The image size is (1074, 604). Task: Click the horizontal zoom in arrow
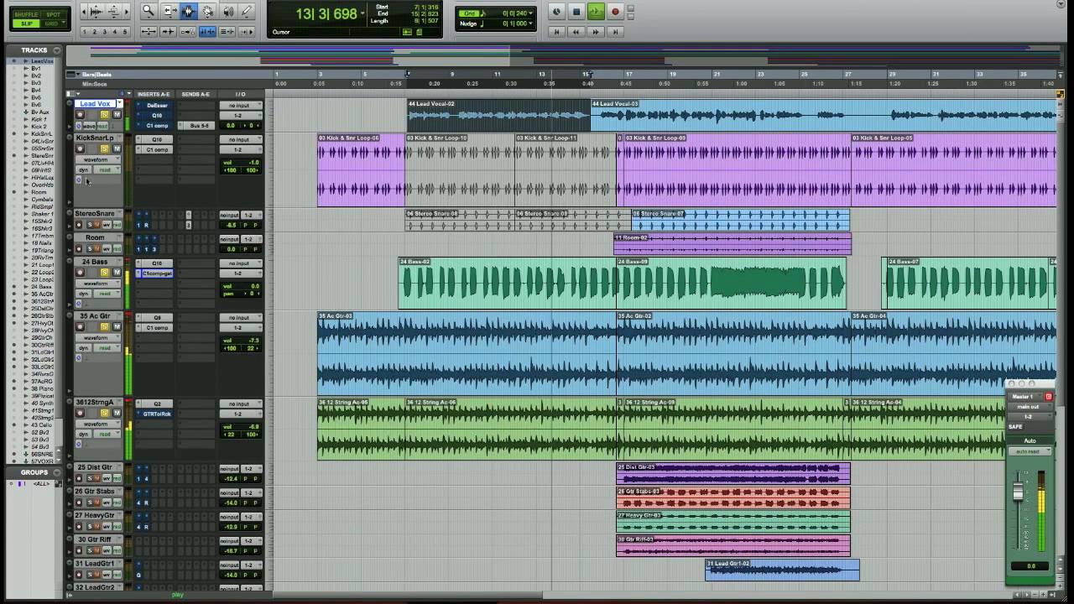tap(126, 11)
